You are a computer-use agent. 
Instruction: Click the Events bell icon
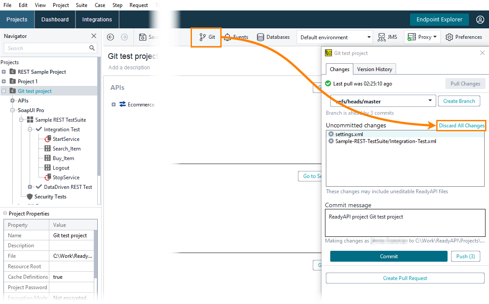click(228, 38)
